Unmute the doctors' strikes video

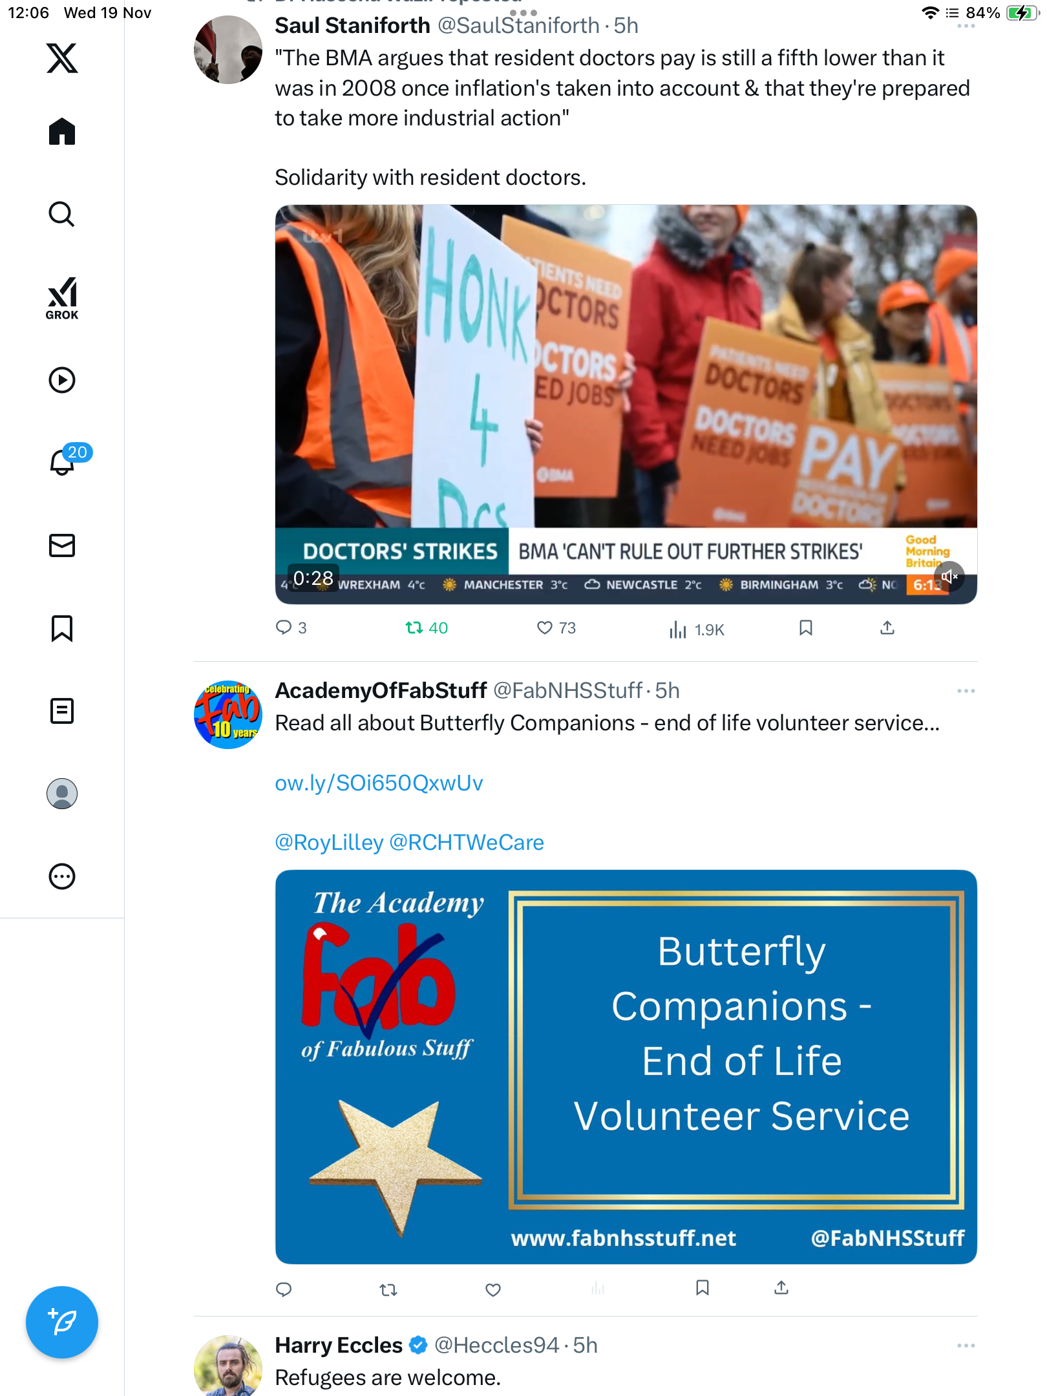pyautogui.click(x=949, y=576)
